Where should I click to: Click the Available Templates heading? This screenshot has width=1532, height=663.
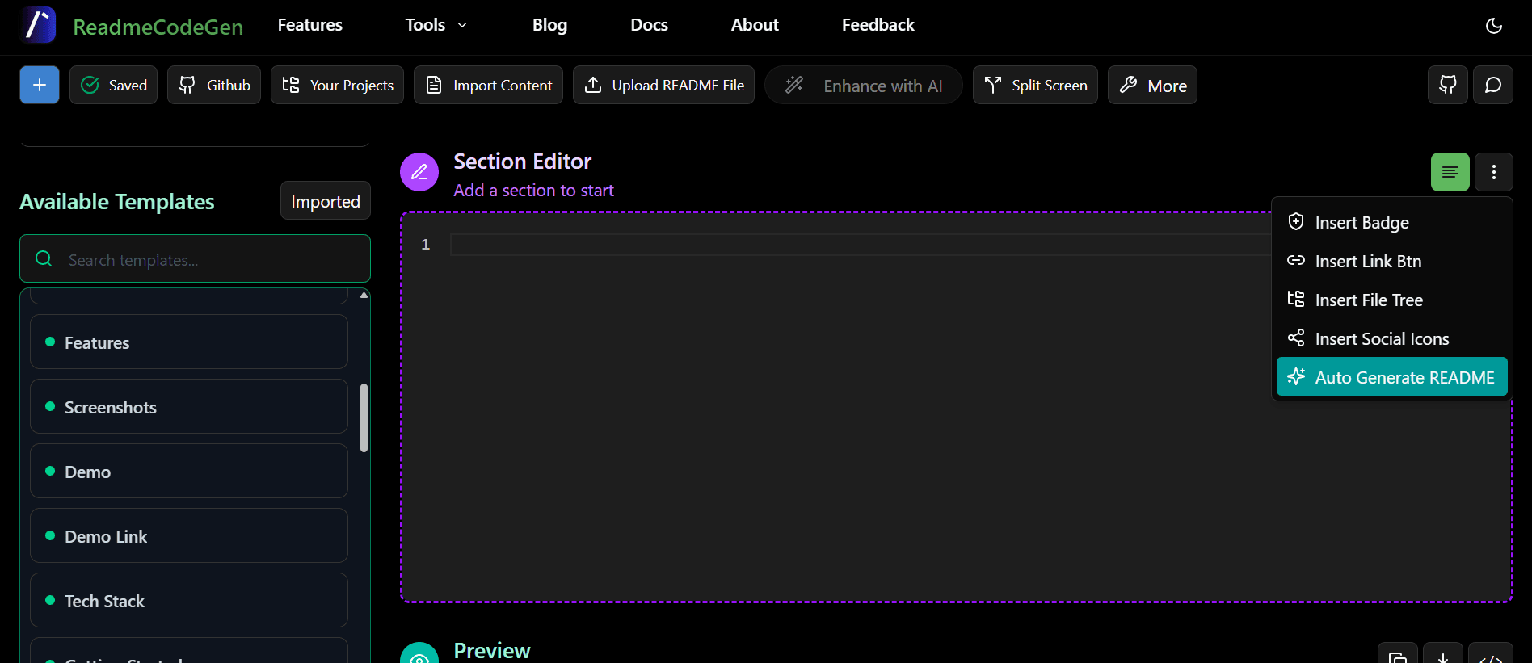click(x=117, y=202)
